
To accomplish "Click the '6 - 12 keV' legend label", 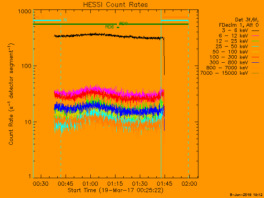I will coord(233,36).
